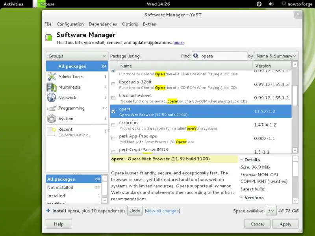Open the Name & Summary search dropdown
The width and height of the screenshot is (315, 236).
tap(276, 56)
